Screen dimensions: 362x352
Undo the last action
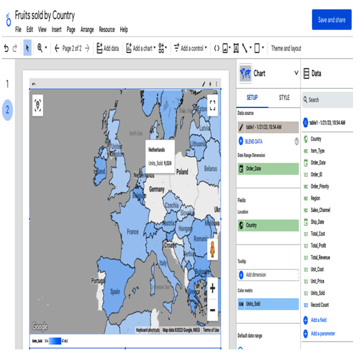pos(6,48)
